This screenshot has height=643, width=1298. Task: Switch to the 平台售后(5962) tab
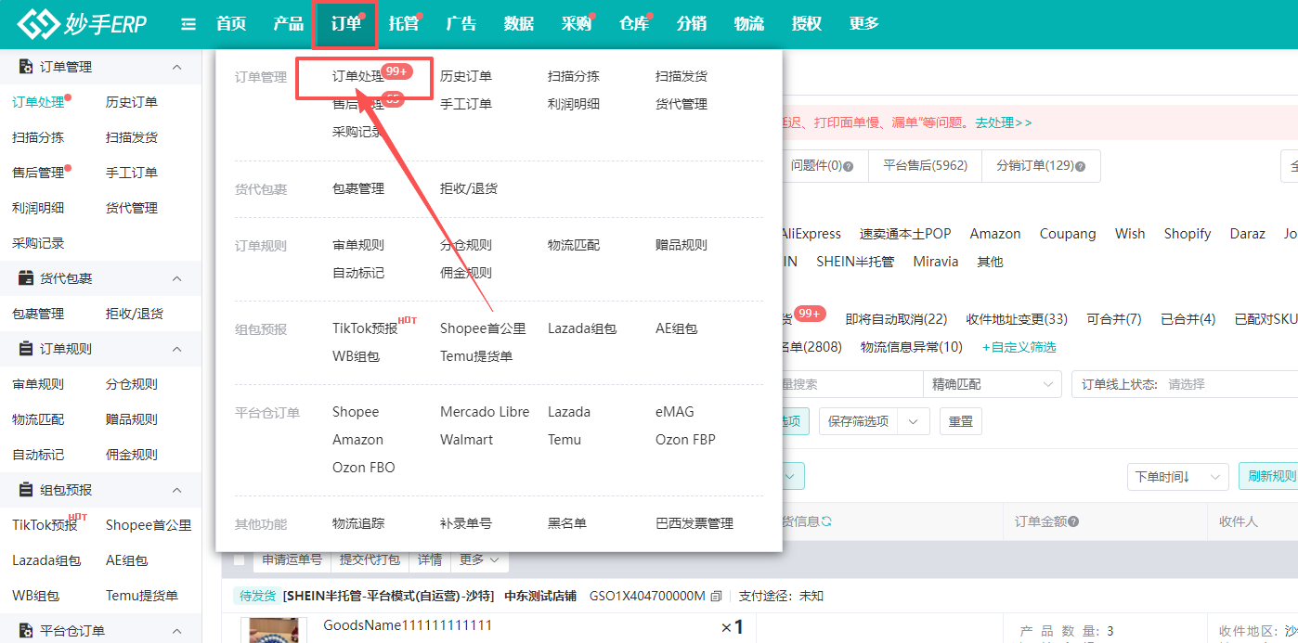925,165
